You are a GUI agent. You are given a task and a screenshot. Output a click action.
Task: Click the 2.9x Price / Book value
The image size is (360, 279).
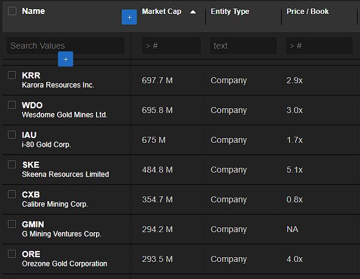tap(294, 80)
